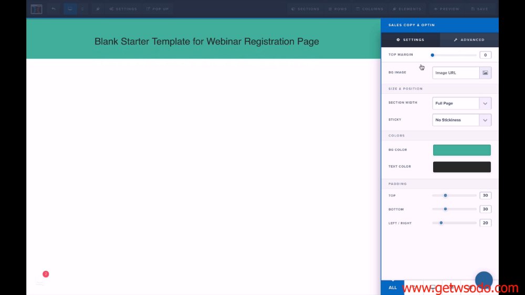Click the Image URL input field
Viewport: 525px width, 295px height.
point(456,73)
